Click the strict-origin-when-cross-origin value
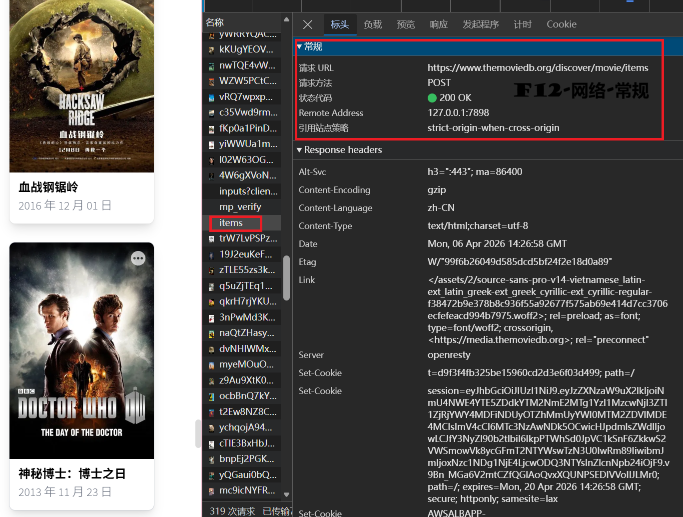This screenshot has width=683, height=517. [x=493, y=127]
